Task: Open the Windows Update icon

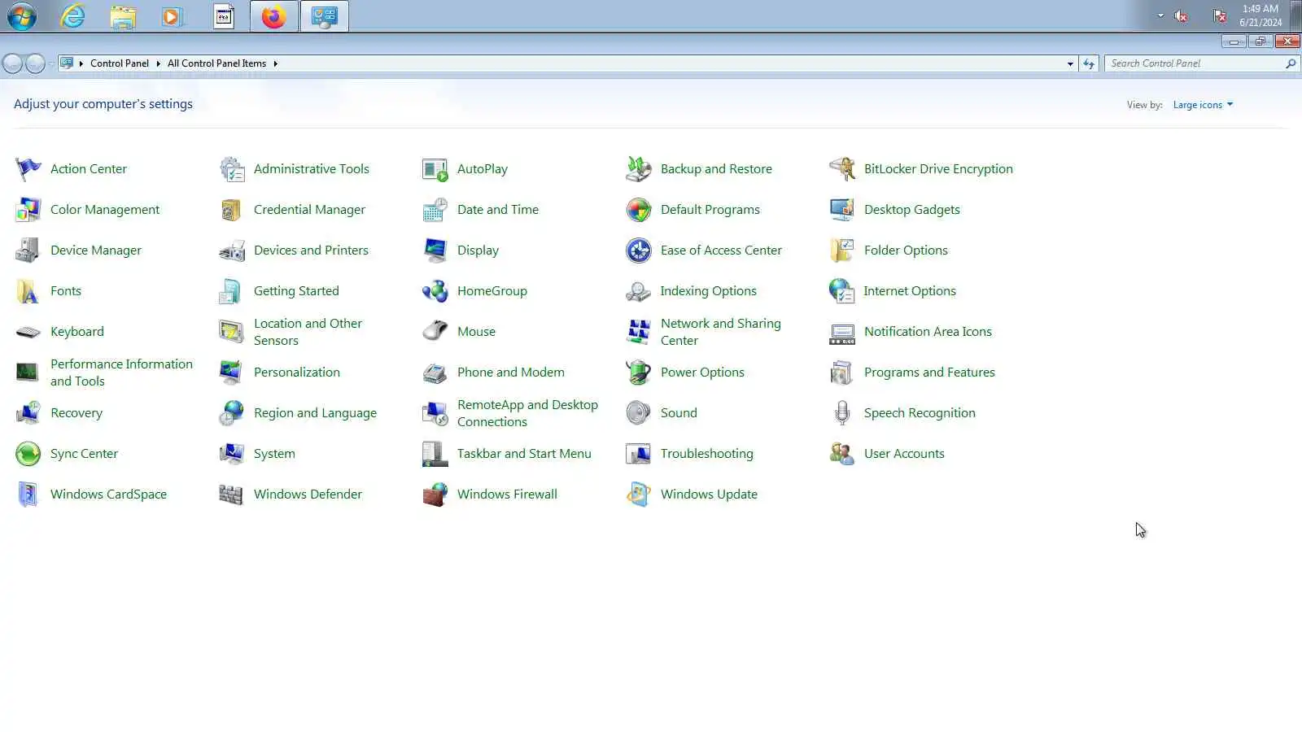Action: click(639, 495)
